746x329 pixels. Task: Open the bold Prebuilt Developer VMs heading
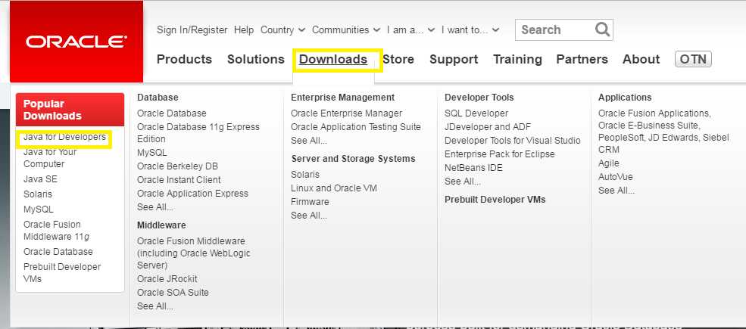[495, 200]
